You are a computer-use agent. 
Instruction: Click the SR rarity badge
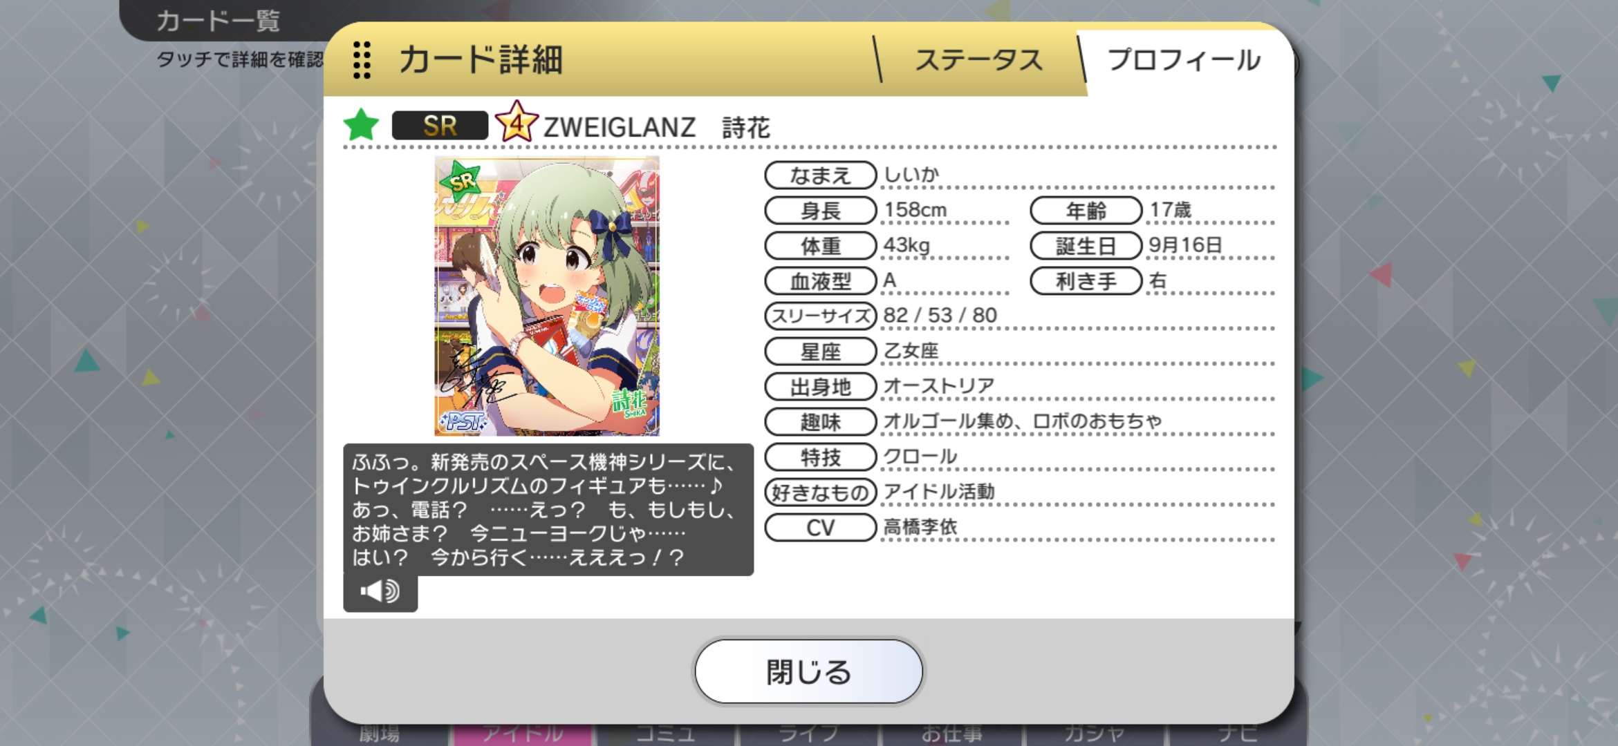pos(440,126)
